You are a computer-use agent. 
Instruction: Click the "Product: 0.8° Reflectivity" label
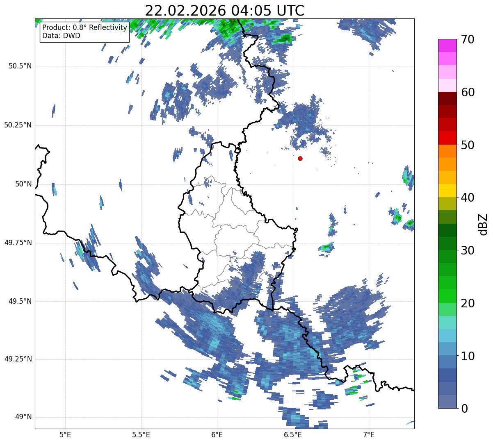tap(85, 27)
